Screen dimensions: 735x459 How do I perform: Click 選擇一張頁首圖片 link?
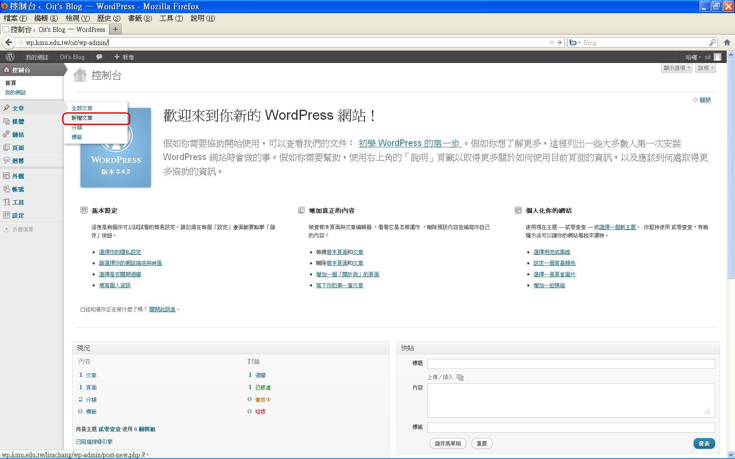click(x=554, y=275)
